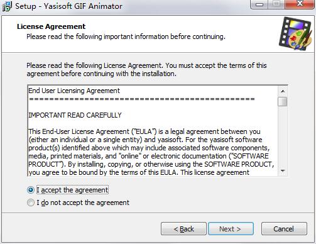The height and width of the screenshot is (244, 316).
Task: Click the setup installer icon in title bar
Action: tap(7, 6)
